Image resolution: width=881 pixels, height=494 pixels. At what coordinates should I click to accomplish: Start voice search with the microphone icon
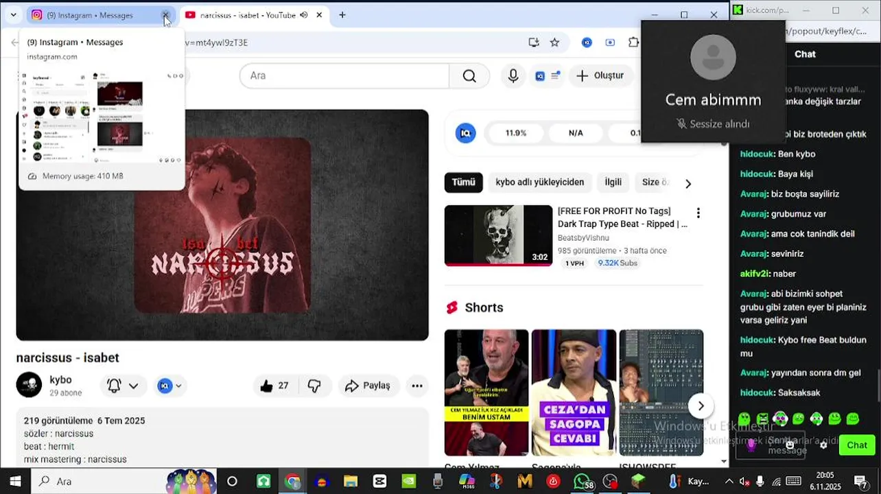tap(513, 75)
